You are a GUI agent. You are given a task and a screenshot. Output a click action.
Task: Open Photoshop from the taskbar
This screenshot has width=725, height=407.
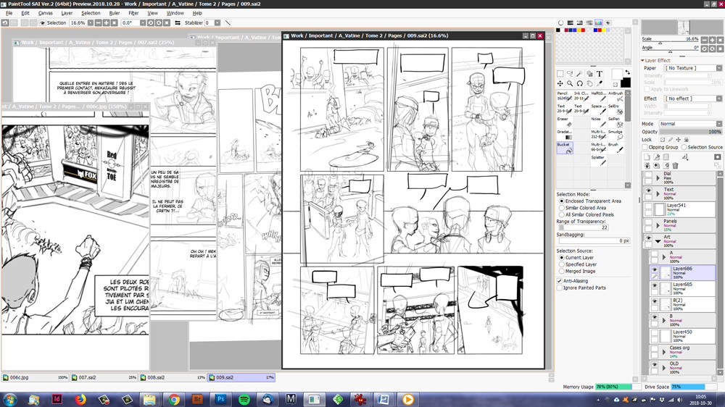pos(221,399)
